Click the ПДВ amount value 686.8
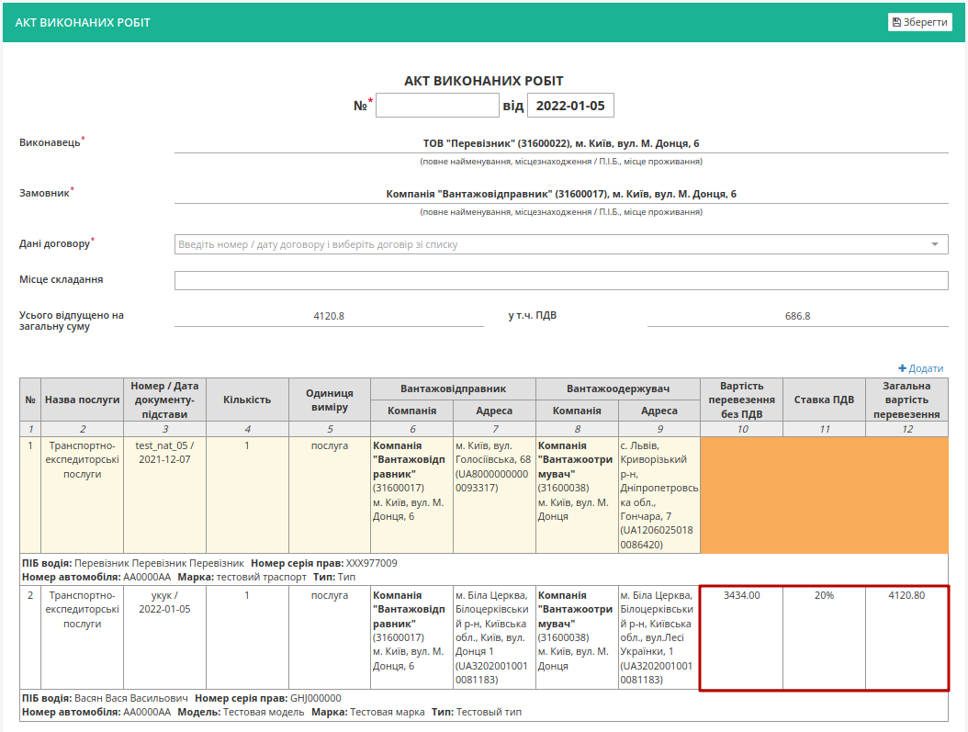This screenshot has width=968, height=732. click(797, 316)
